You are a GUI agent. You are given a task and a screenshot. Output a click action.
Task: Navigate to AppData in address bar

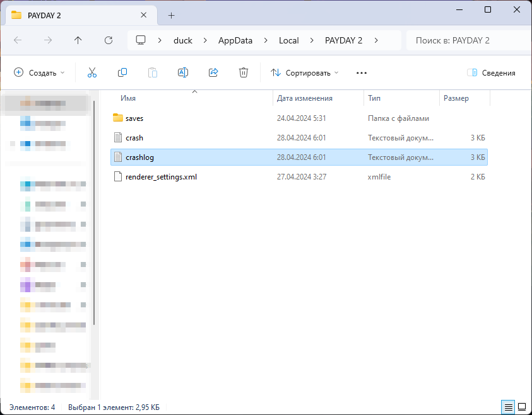click(x=235, y=41)
